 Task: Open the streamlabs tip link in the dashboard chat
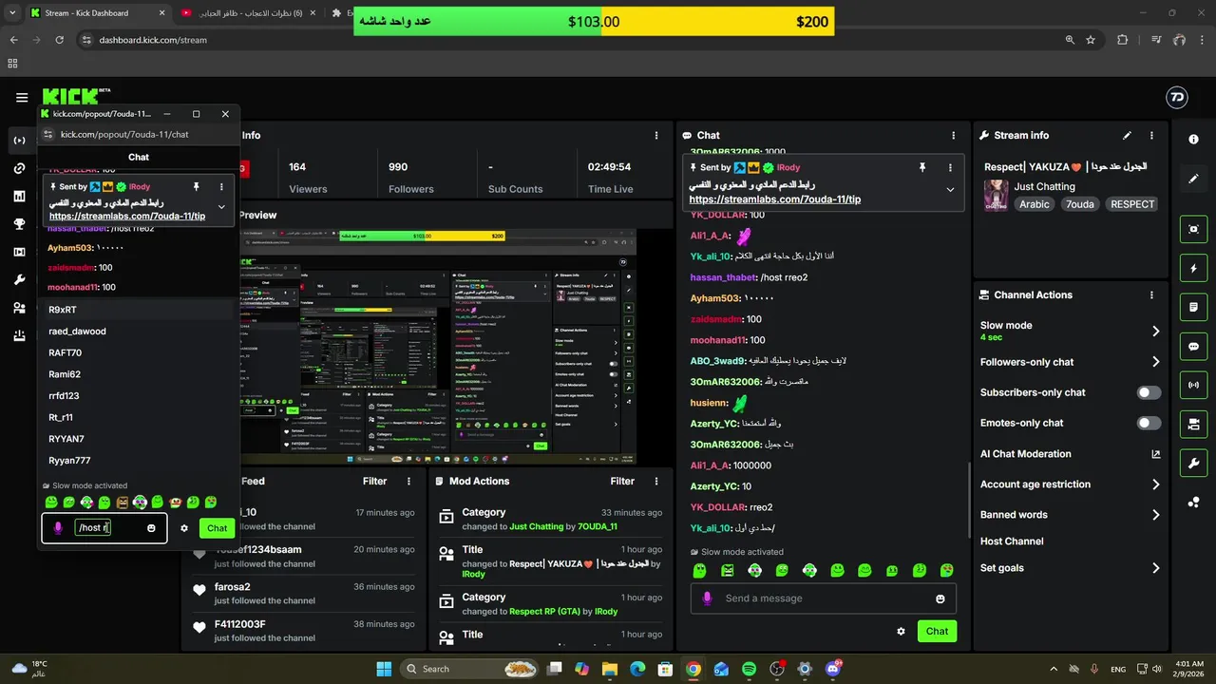tap(775, 199)
